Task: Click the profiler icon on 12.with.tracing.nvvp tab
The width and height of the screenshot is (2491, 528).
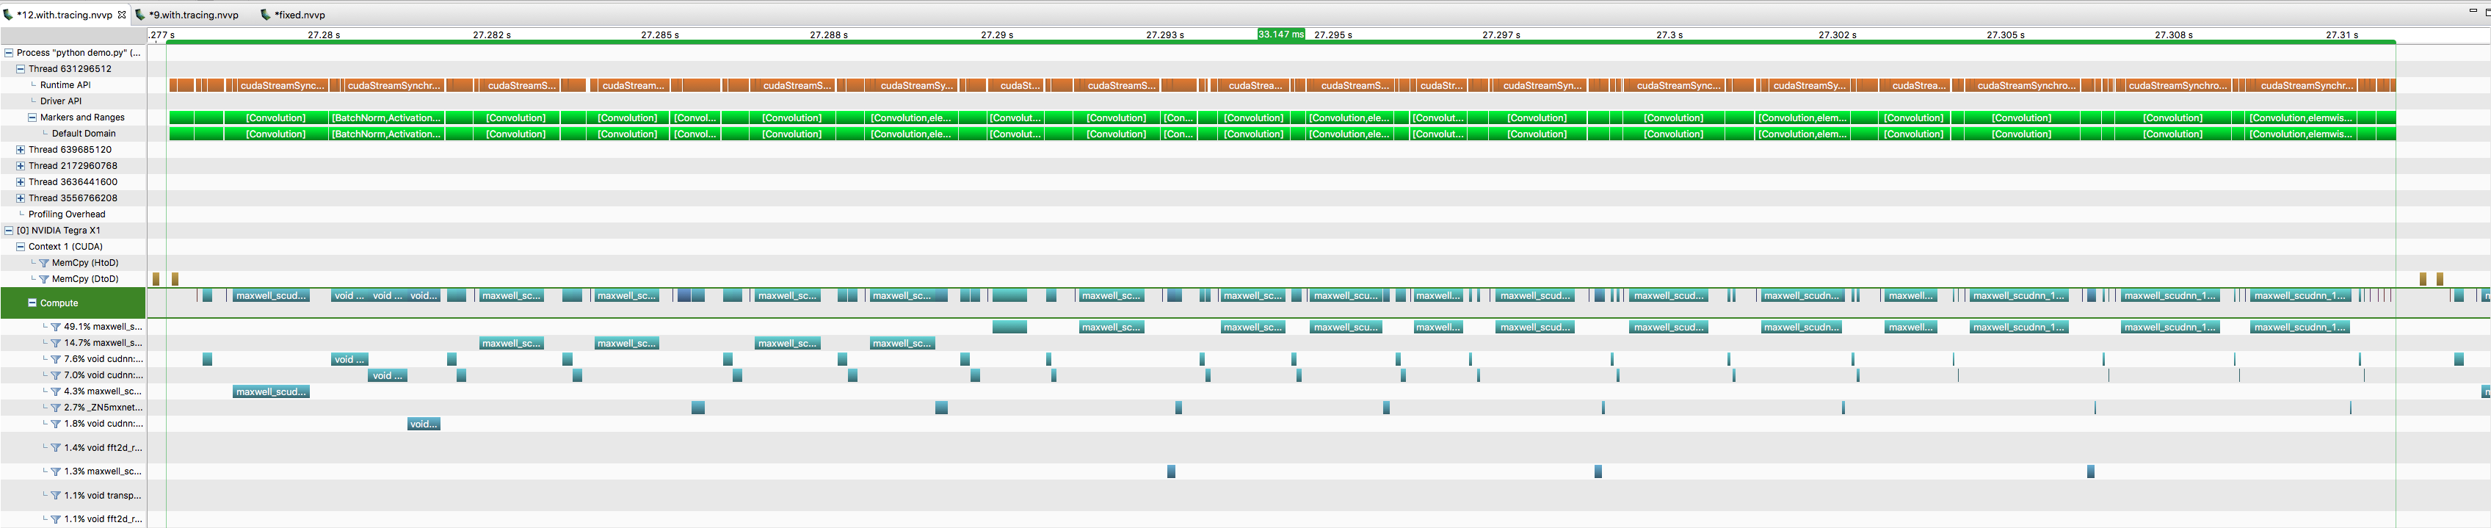Action: 9,15
